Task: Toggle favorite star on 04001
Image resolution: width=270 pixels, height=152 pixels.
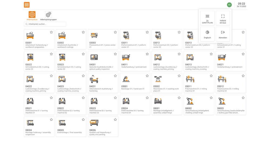Action: tap(115, 54)
